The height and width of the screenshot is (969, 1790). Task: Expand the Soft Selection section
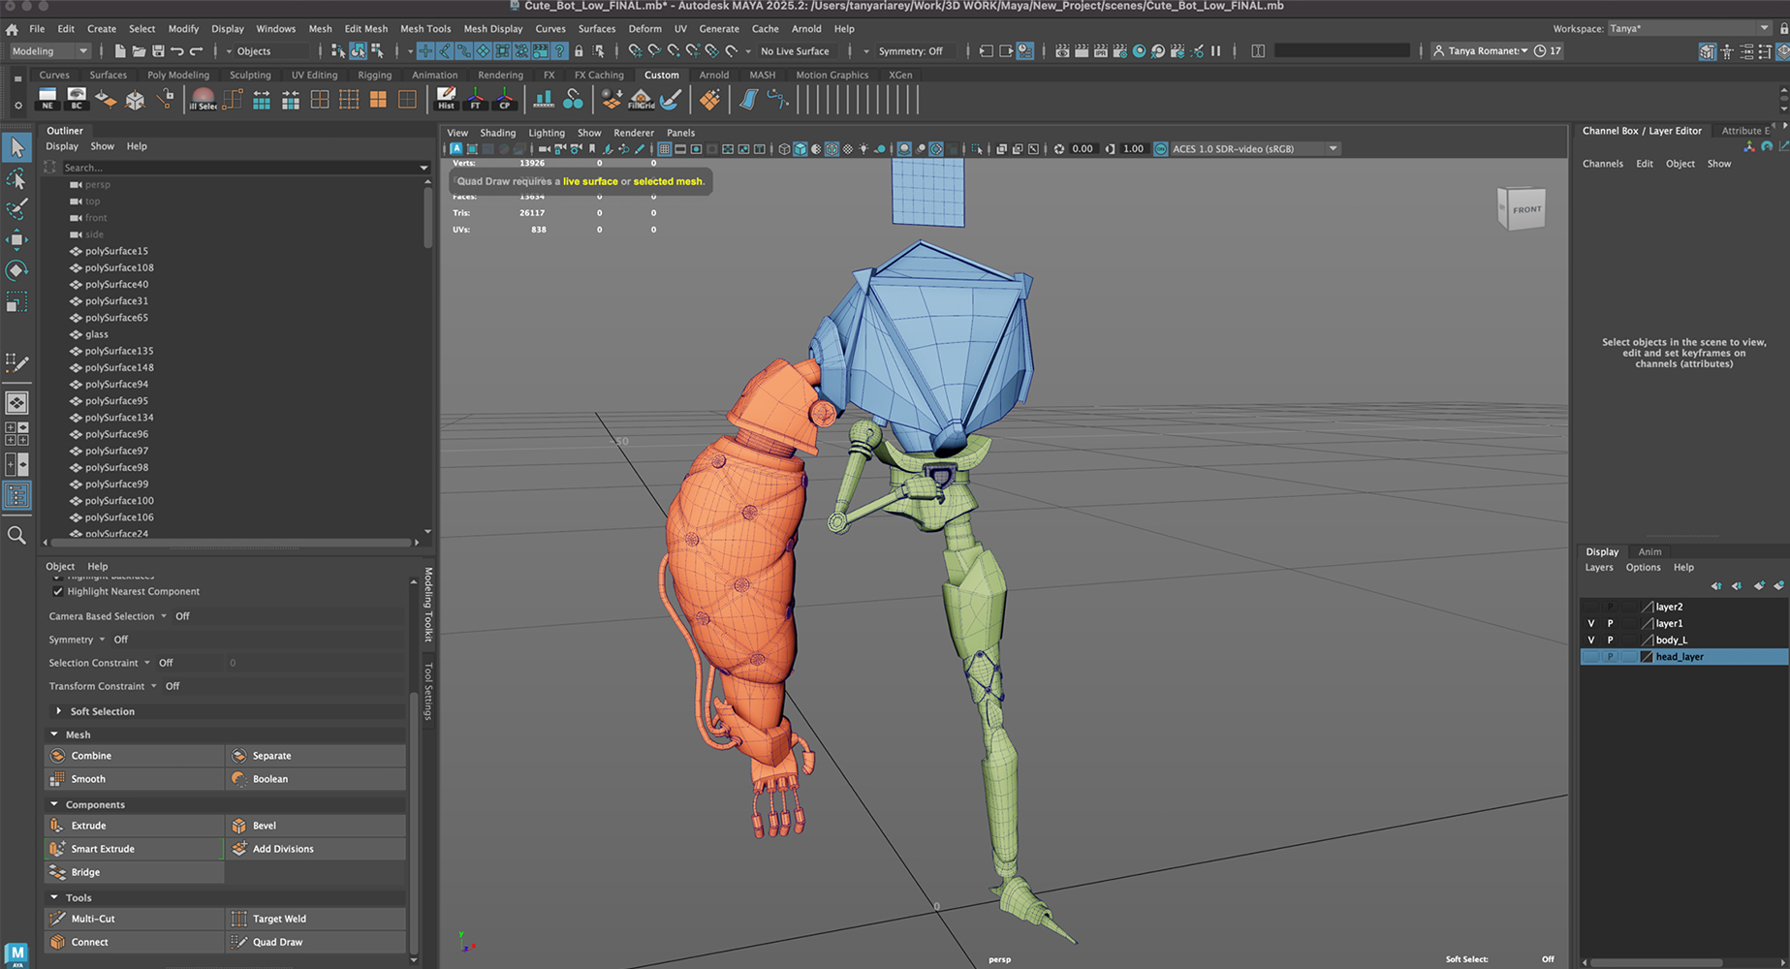click(x=59, y=711)
